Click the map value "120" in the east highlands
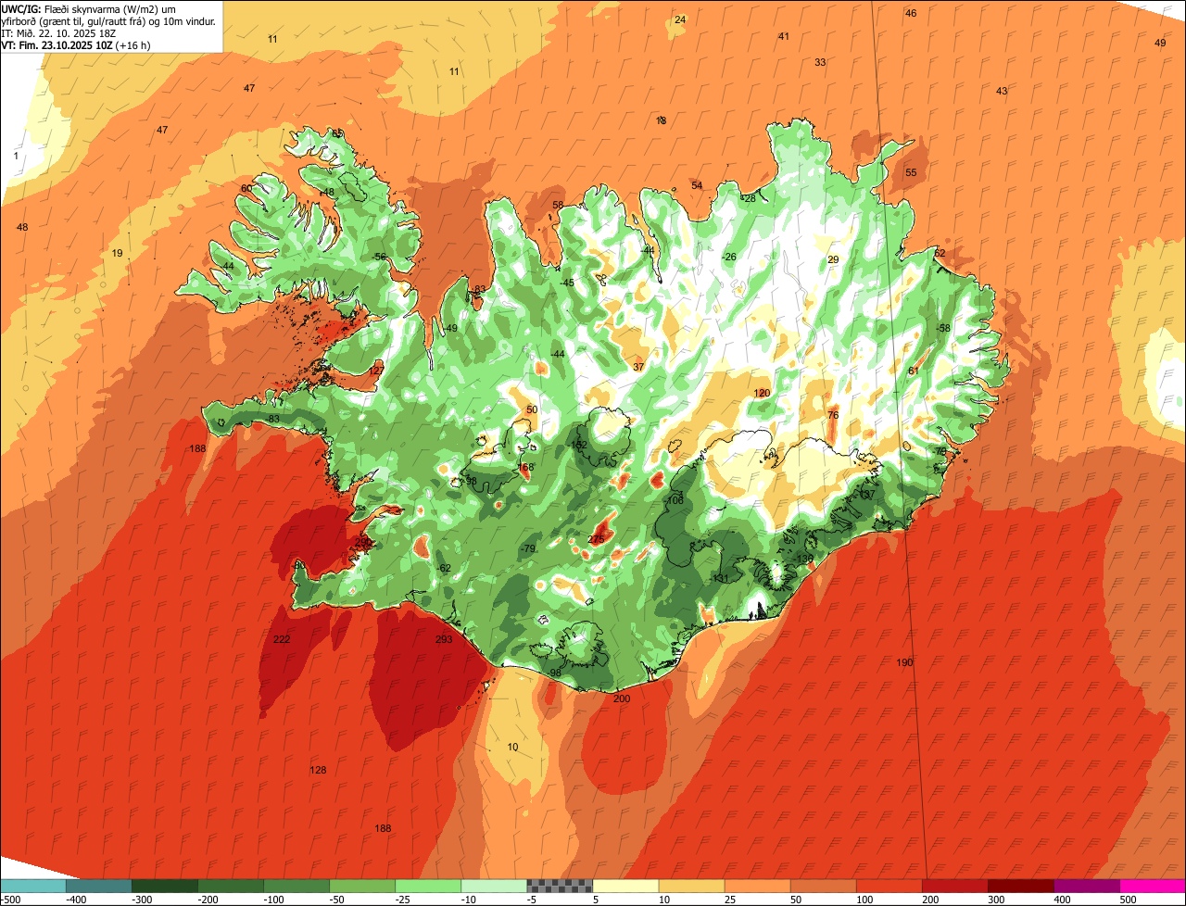The image size is (1186, 906). pyautogui.click(x=762, y=393)
